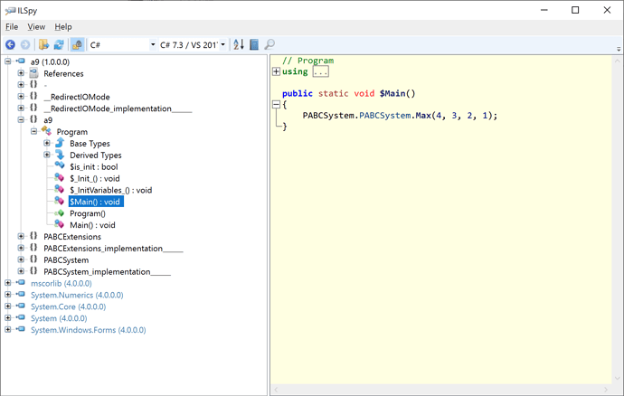
Task: Collapse the $Main method body
Action: click(x=276, y=105)
